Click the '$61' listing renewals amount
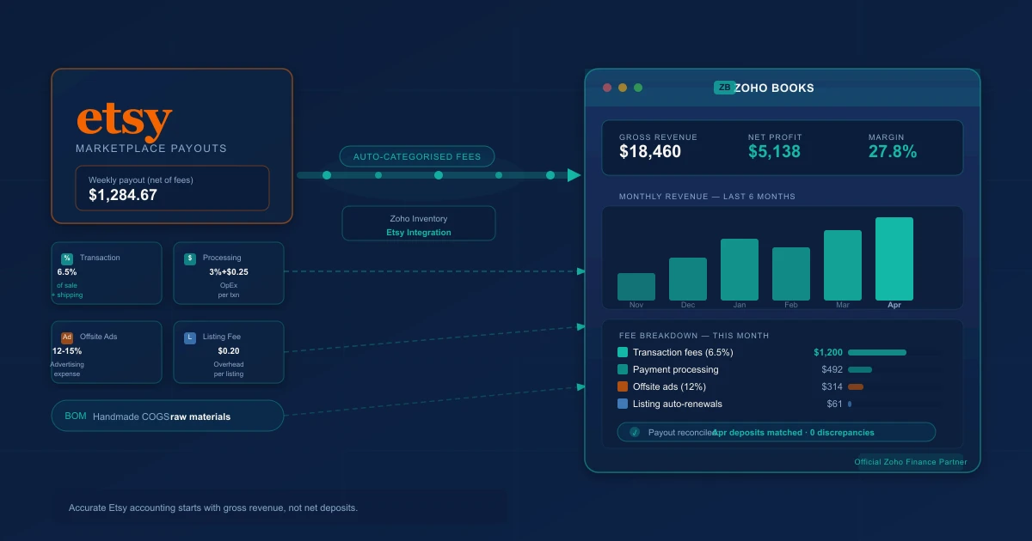 (834, 404)
